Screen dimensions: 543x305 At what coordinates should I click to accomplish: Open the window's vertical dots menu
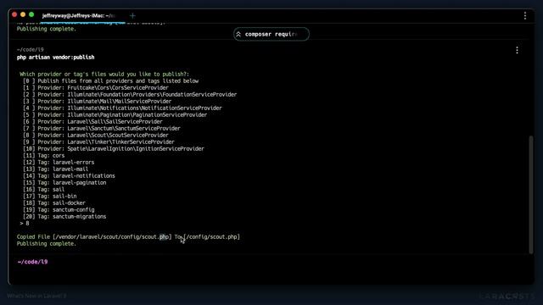(x=525, y=15)
